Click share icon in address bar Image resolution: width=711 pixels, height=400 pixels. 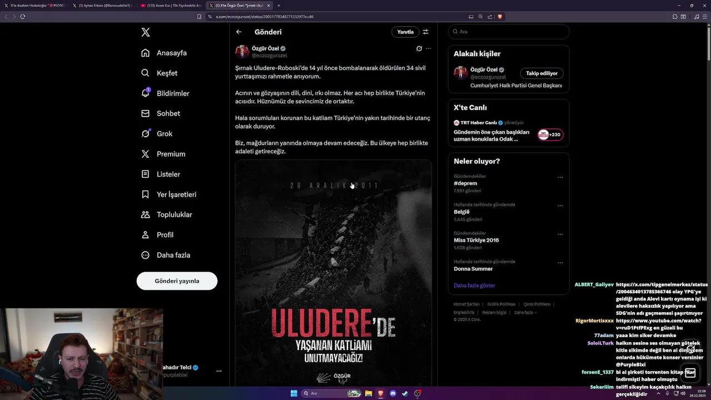click(x=490, y=17)
